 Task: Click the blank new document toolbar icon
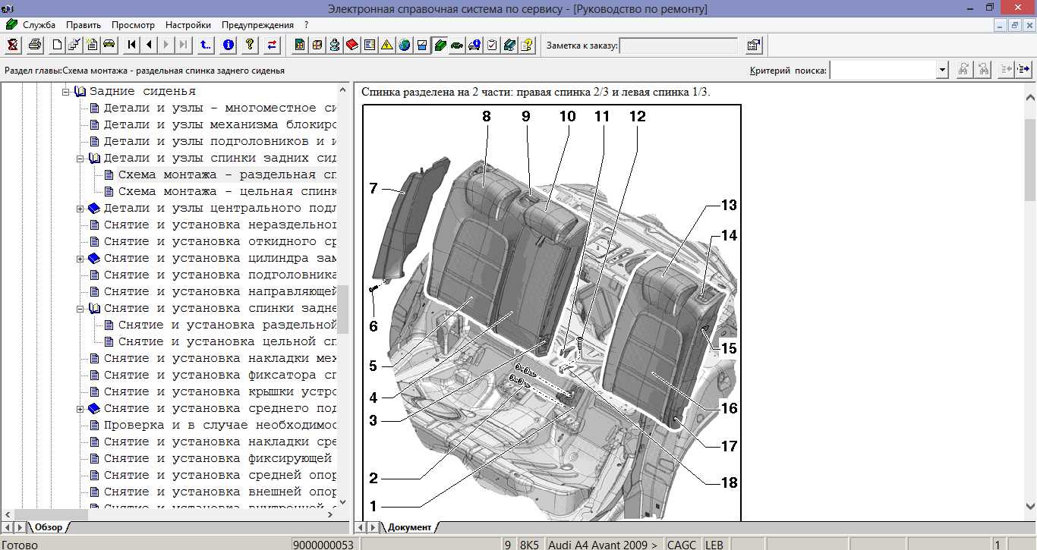tap(57, 45)
